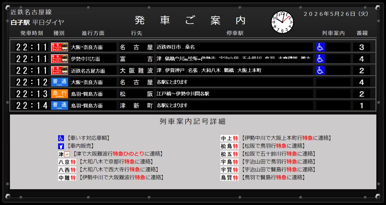Click wheelchair icon in the 大阪難波 row

click(x=320, y=70)
